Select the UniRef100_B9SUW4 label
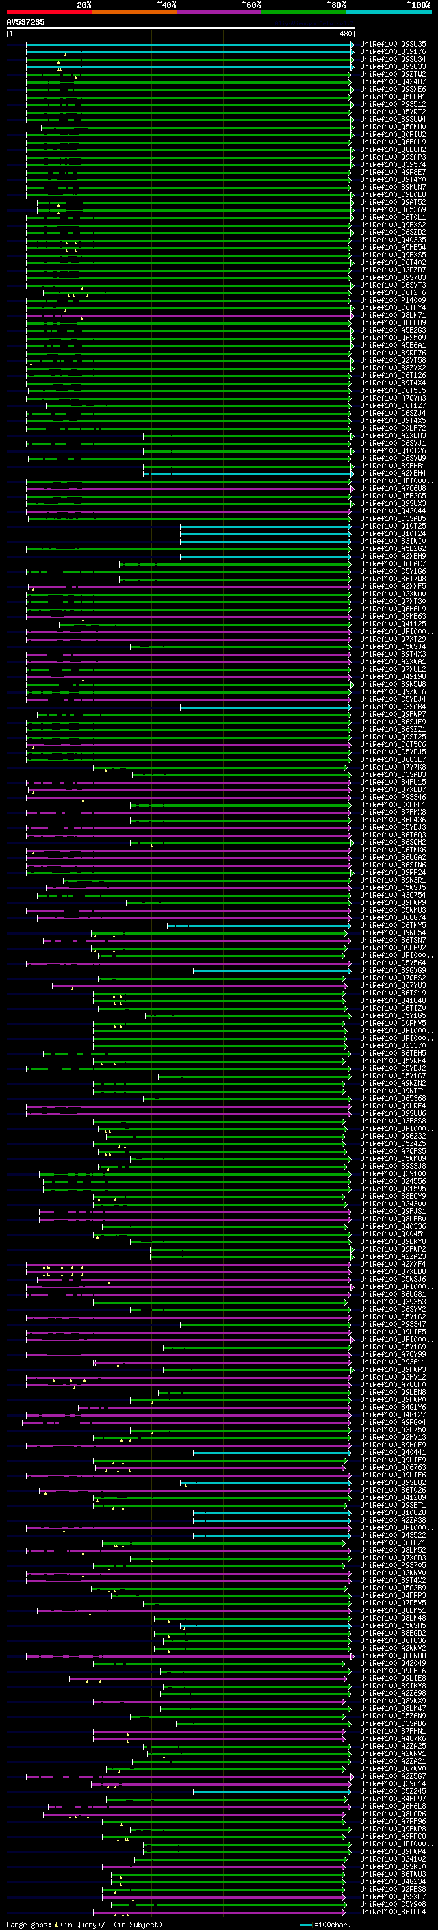This screenshot has height=1930, width=438. click(393, 119)
